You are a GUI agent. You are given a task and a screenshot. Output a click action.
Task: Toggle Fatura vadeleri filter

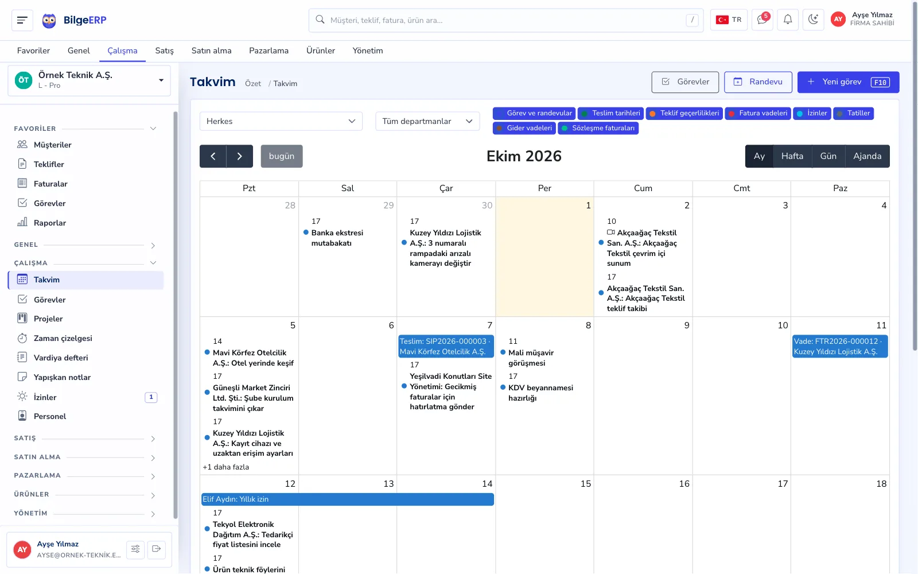[758, 114]
